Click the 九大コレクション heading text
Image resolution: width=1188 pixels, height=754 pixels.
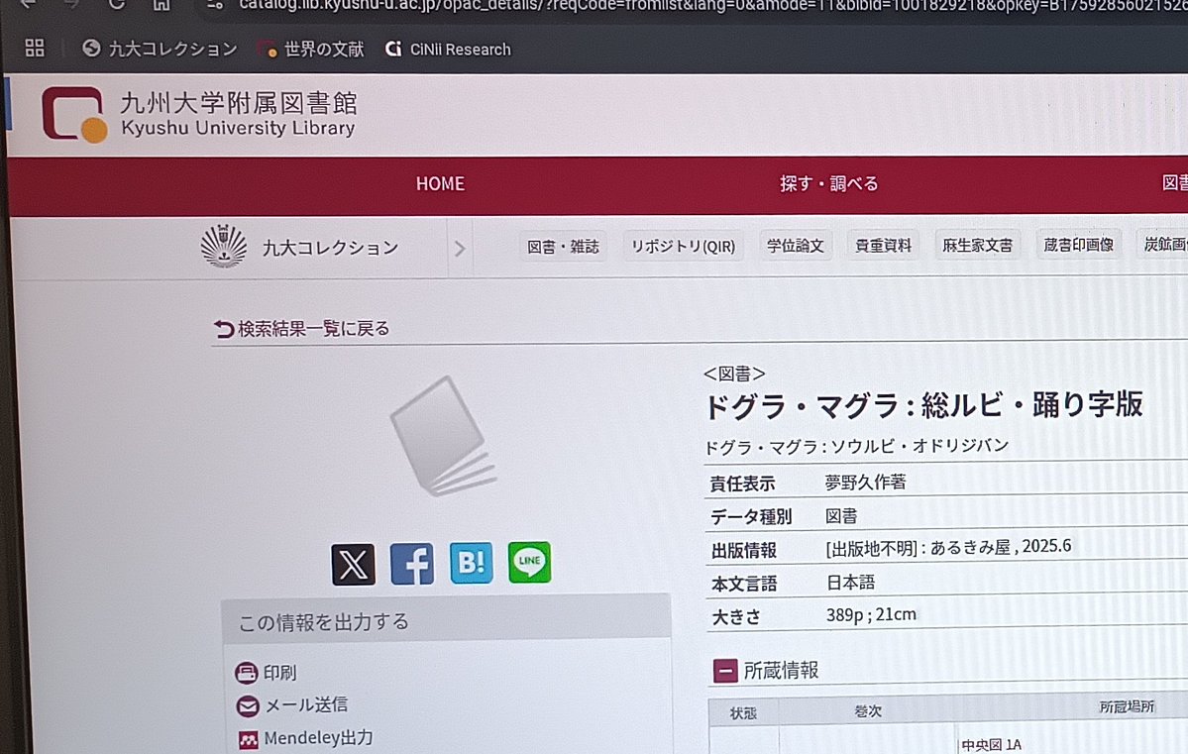click(330, 248)
